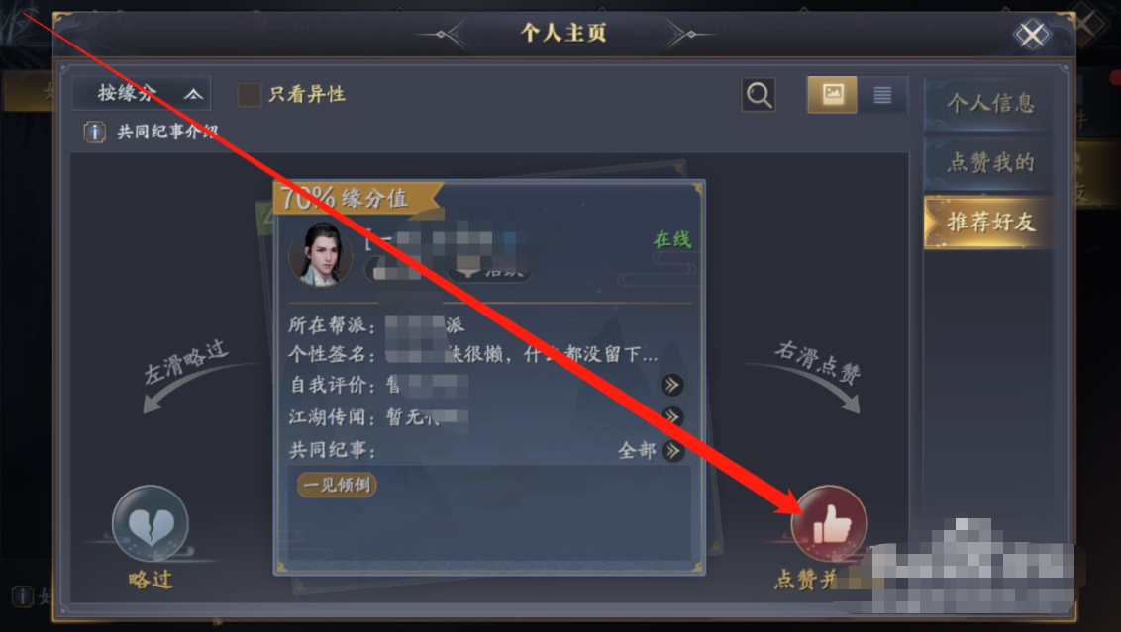Click the character avatar portrait
Image resolution: width=1121 pixels, height=632 pixels.
pos(320,255)
